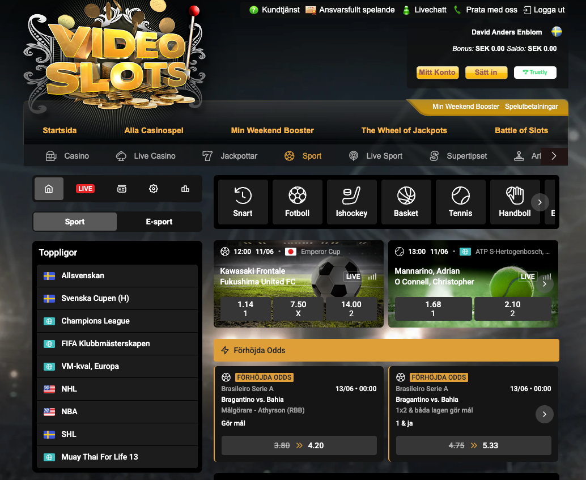Bet 1.14 on Kawasaki Frontale win
Viewport: 586px width, 480px height.
coord(245,309)
